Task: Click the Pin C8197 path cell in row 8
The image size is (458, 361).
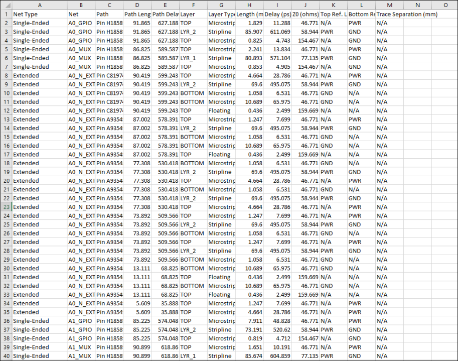Action: coord(109,75)
